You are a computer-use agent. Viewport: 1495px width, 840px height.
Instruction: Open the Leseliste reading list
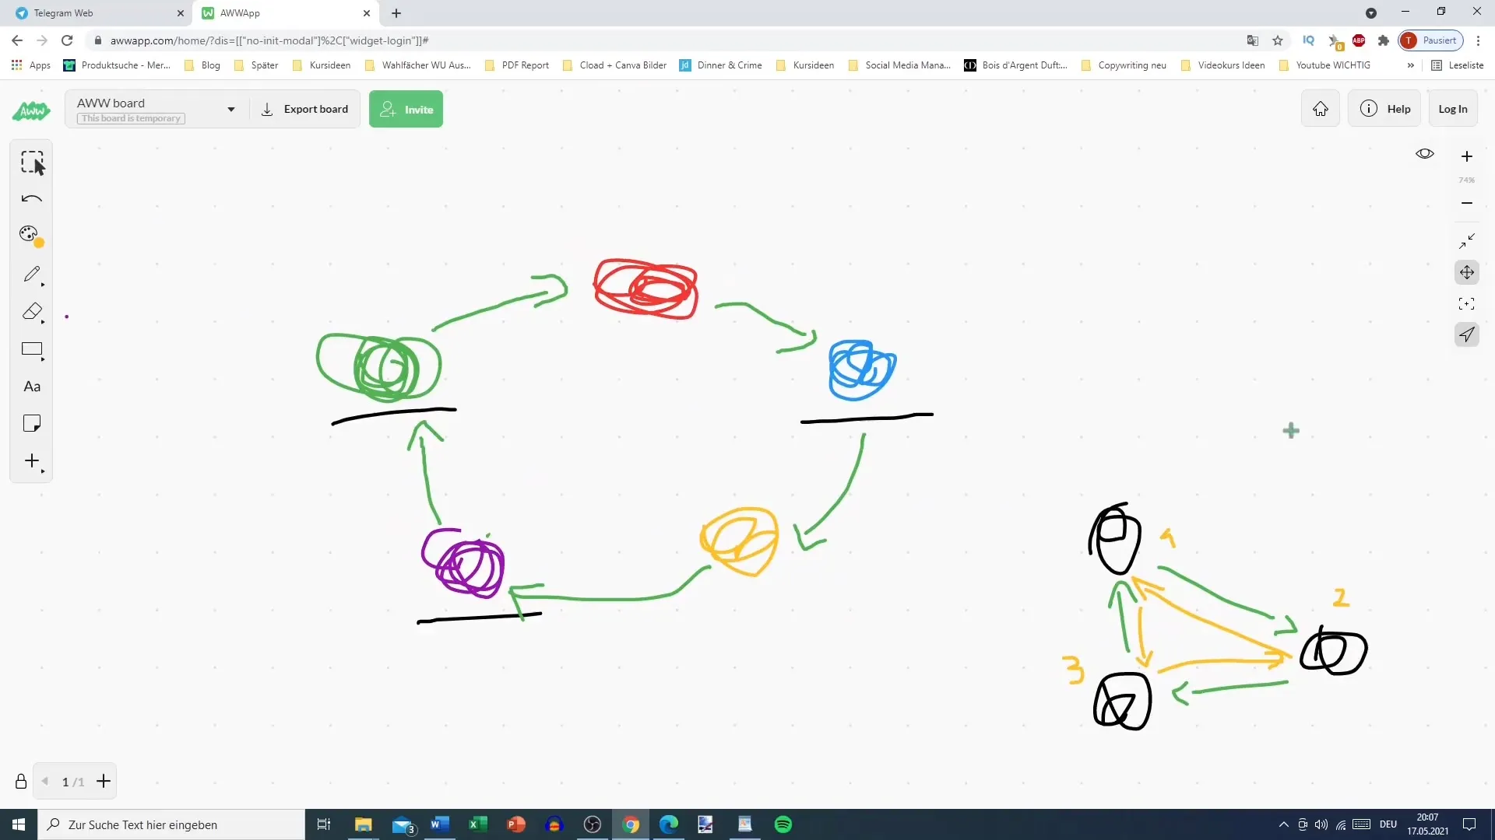(x=1458, y=65)
